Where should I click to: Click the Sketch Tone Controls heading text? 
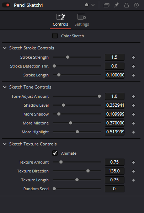(x=30, y=87)
